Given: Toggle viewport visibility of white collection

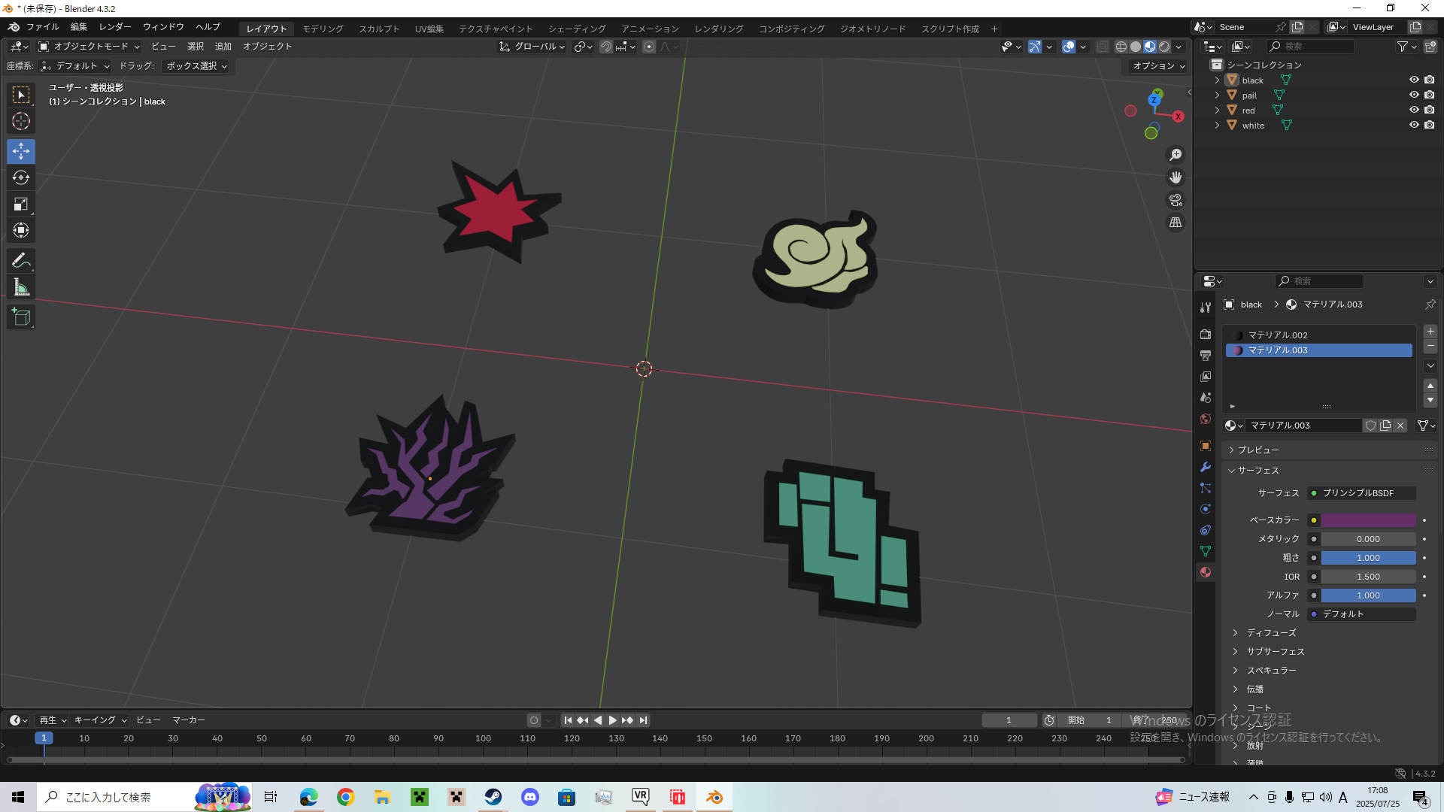Looking at the screenshot, I should (1414, 125).
